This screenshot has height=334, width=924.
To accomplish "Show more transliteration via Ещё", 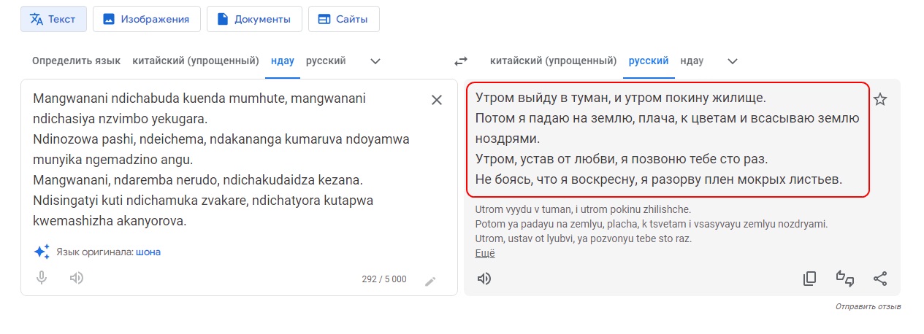I will [484, 254].
